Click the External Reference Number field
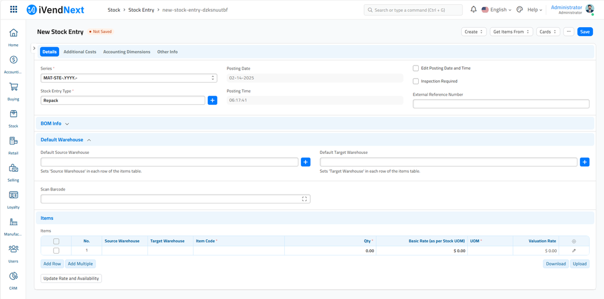Image resolution: width=604 pixels, height=299 pixels. click(x=501, y=104)
